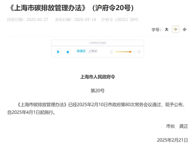Click the 沪府令〔2025〕20号 document number
Image resolution: width=194 pixels, height=146 pixels.
120,20
